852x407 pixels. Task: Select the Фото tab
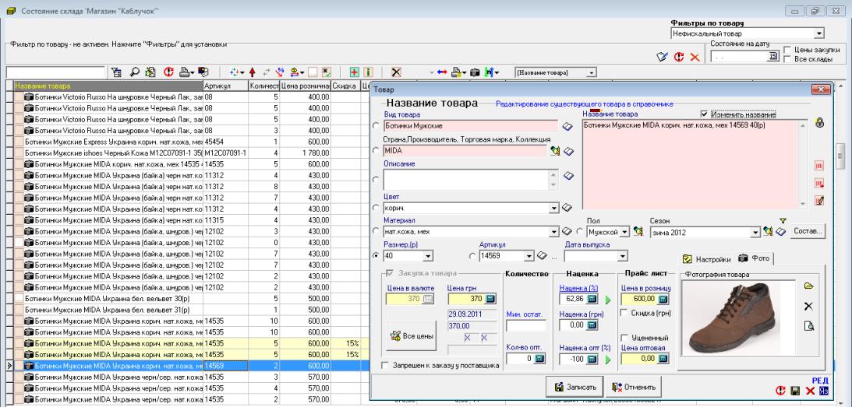point(755,258)
